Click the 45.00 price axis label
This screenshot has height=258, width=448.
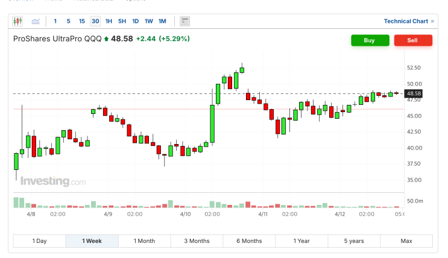414,116
